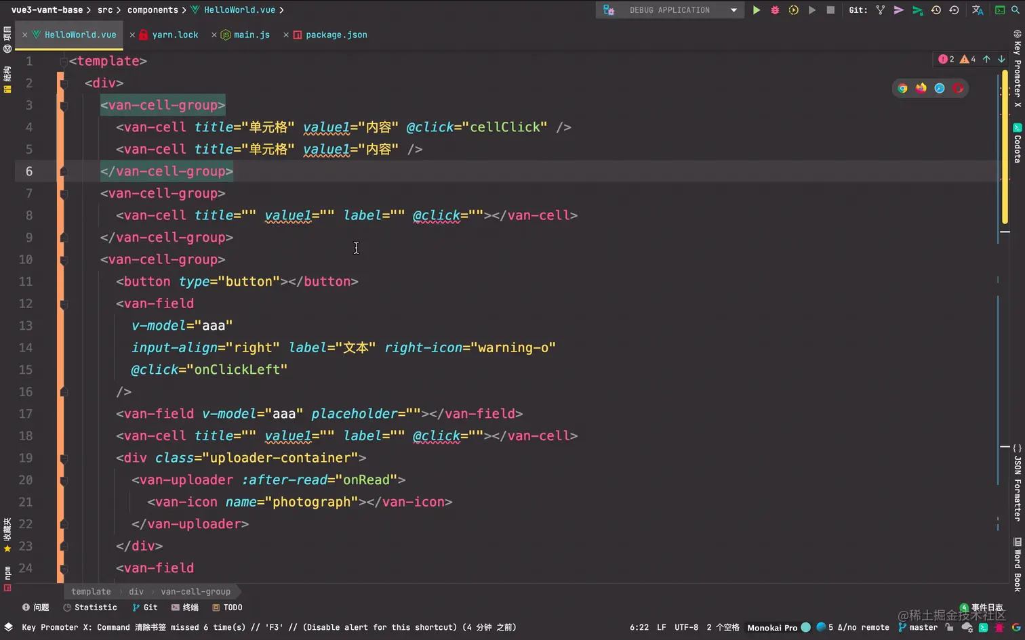This screenshot has width=1025, height=640.
Task: Close the yarn.lock tab
Action: coord(132,35)
